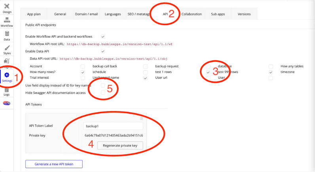Click the 'Private key' label
Image resolution: width=315 pixels, height=172 pixels.
pos(37,136)
